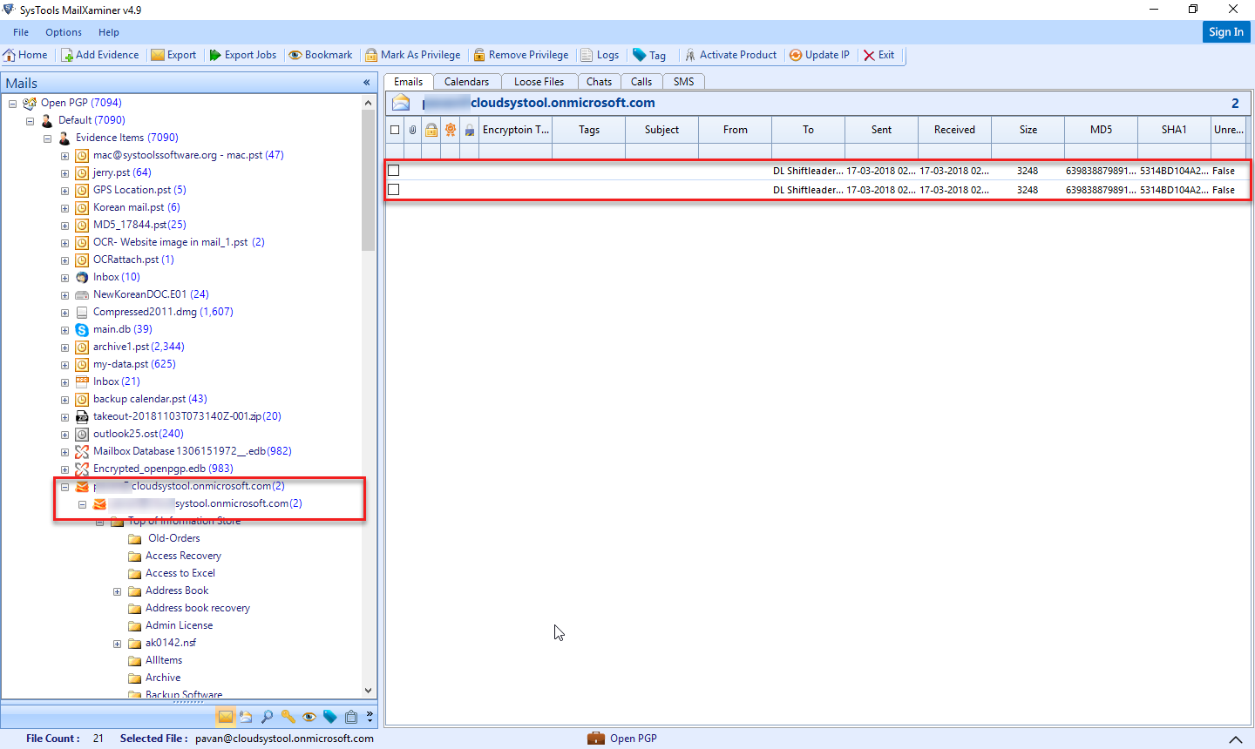Click the eye preview icon at panel bottom
The height and width of the screenshot is (749, 1255).
[x=309, y=716]
